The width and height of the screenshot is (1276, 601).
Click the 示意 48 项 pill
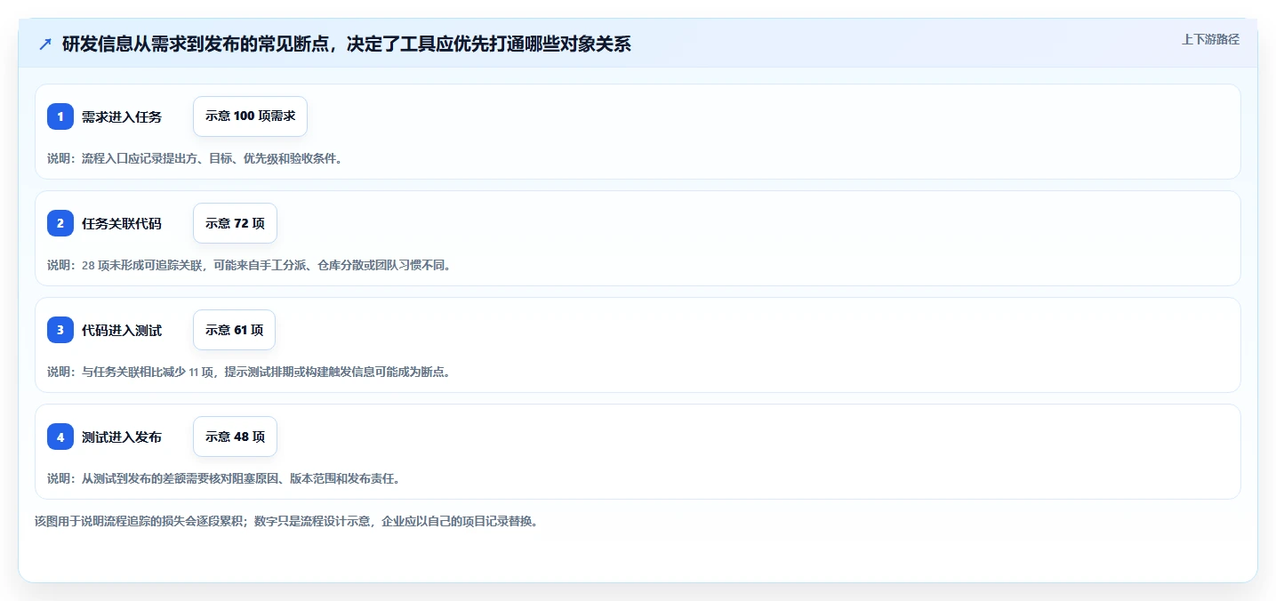(x=235, y=437)
